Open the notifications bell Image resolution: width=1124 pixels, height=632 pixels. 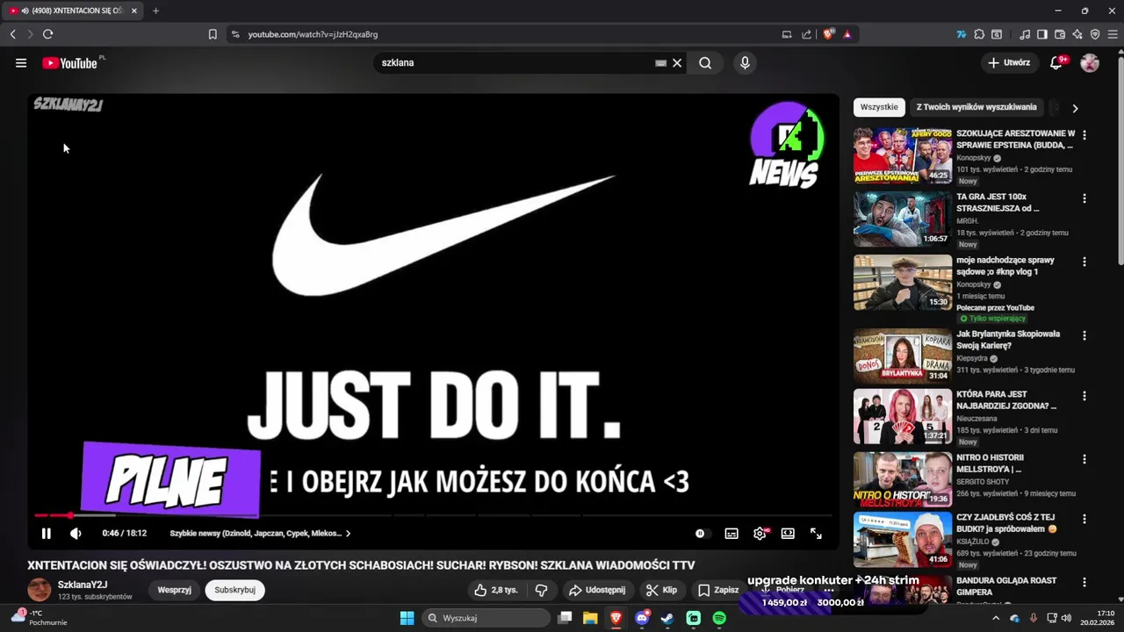(x=1056, y=63)
